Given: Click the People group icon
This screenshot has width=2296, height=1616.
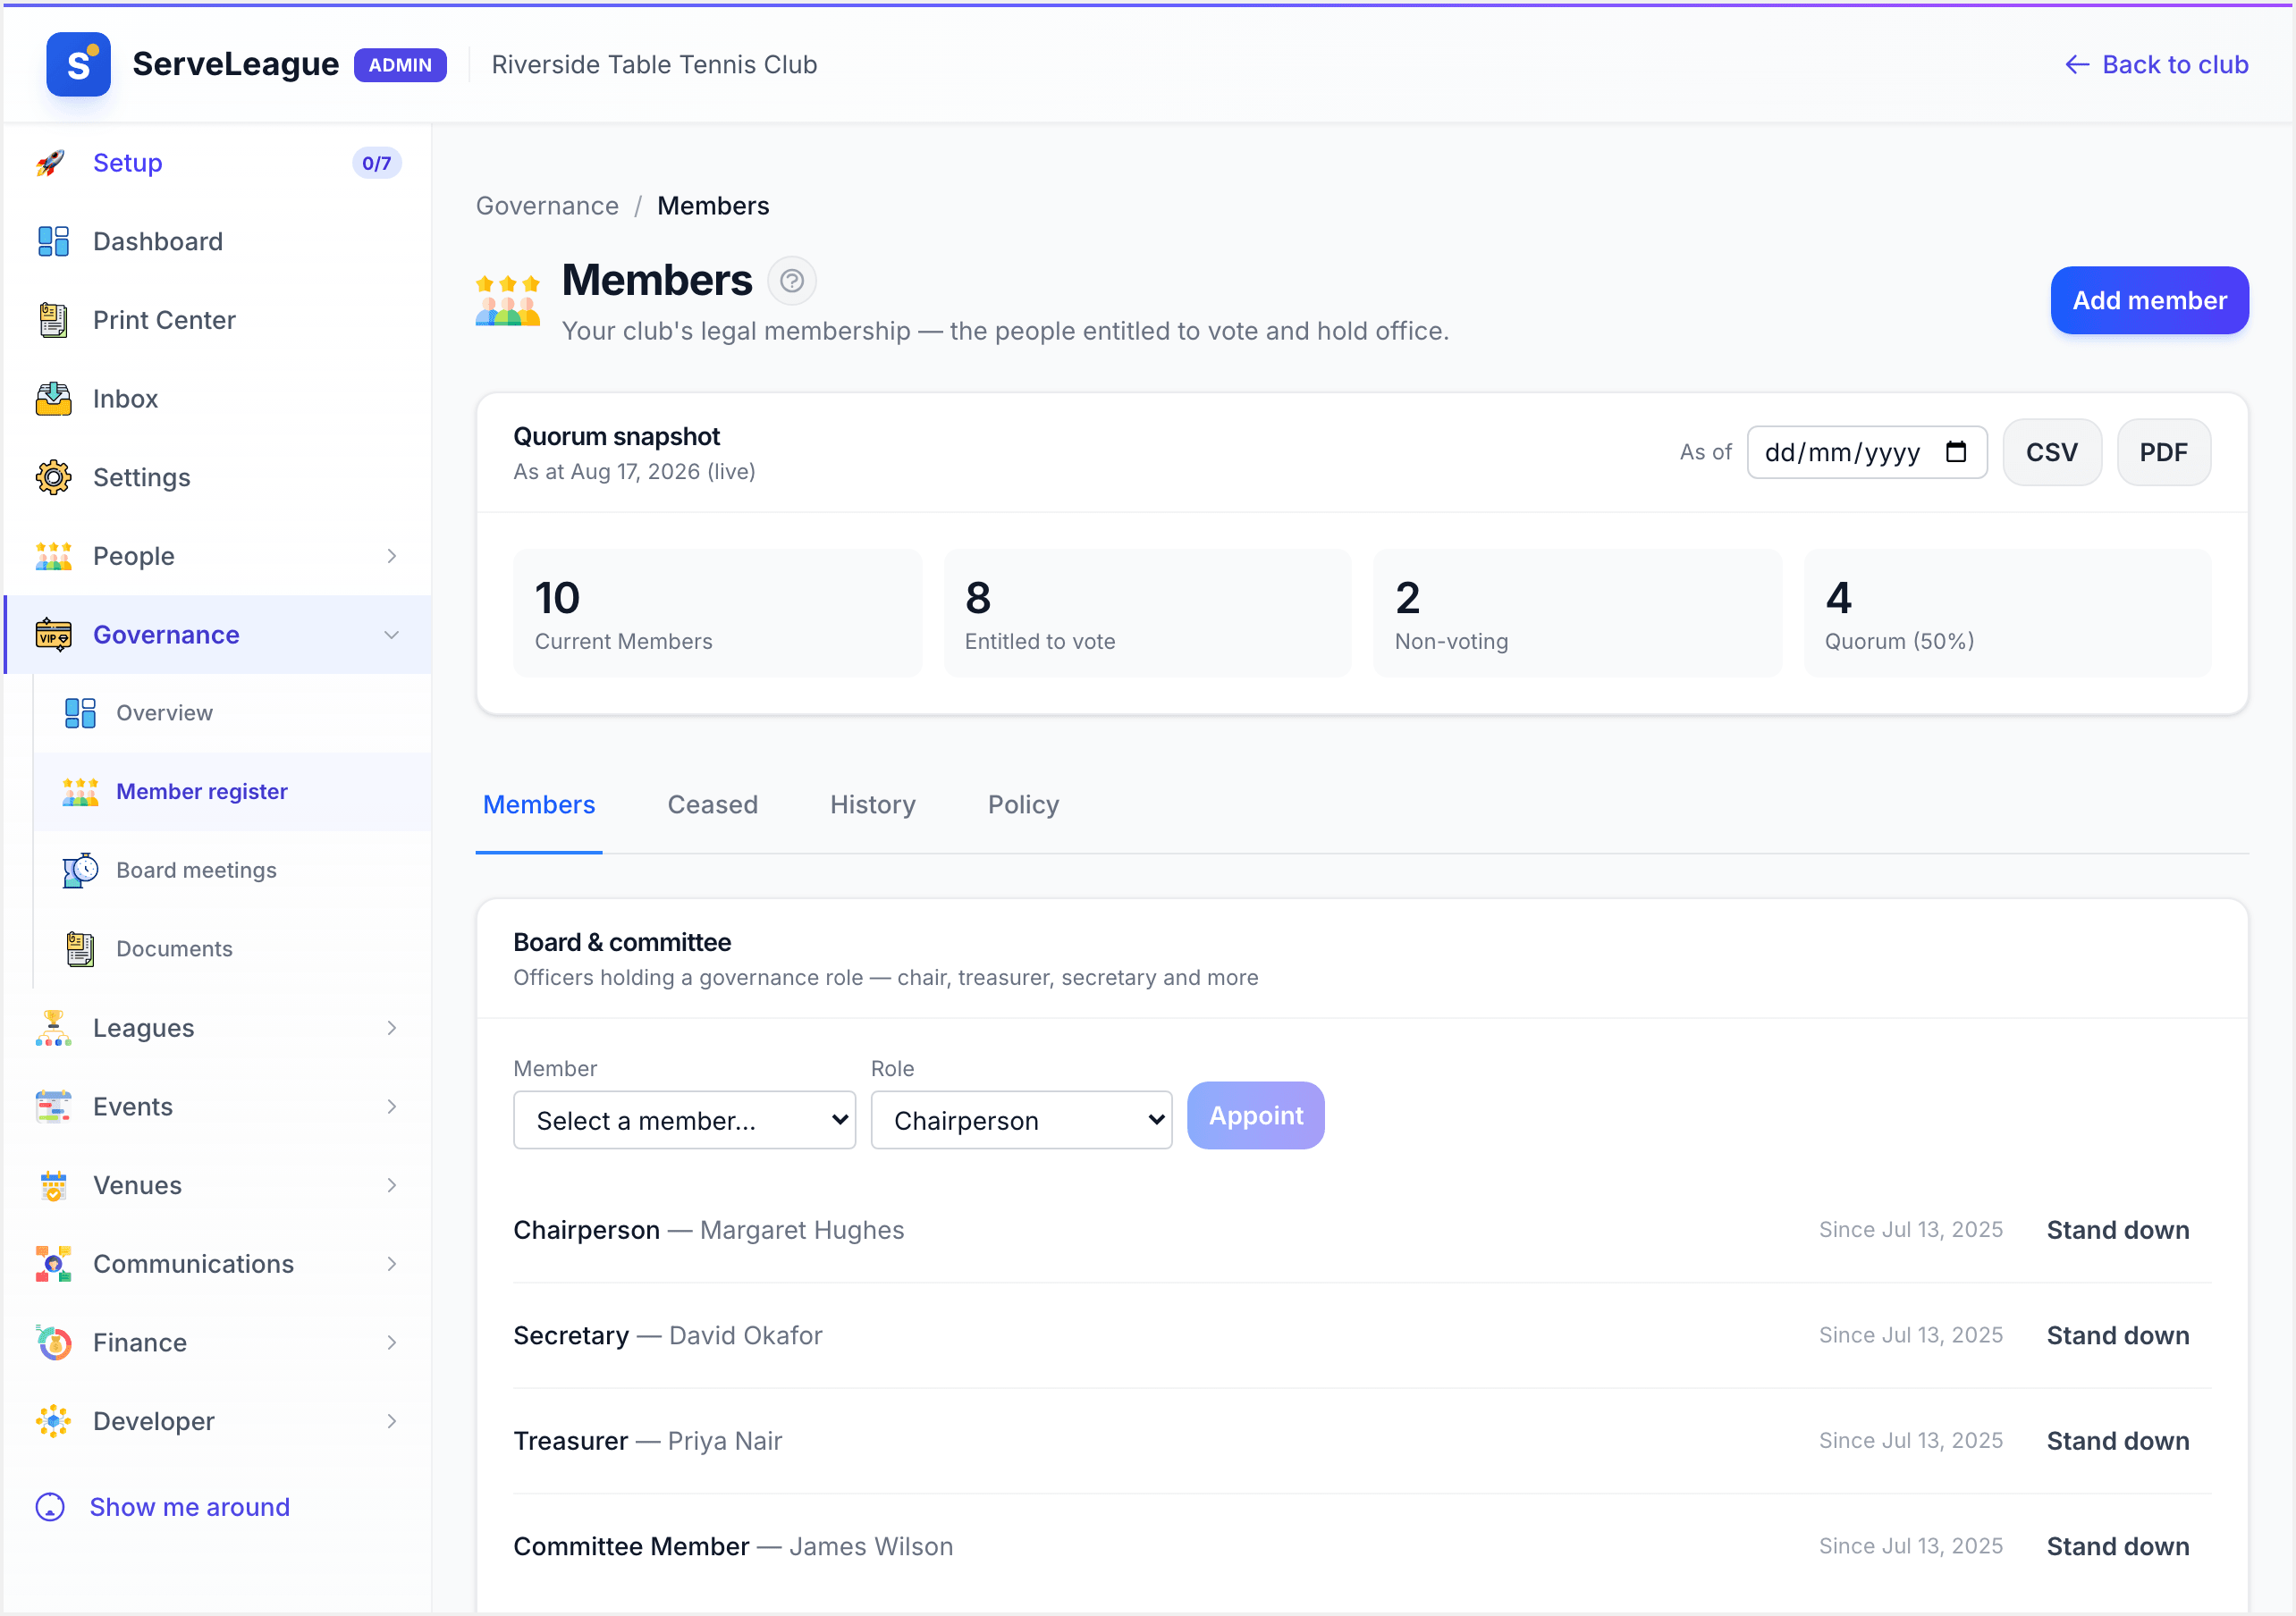Looking at the screenshot, I should pos(53,556).
